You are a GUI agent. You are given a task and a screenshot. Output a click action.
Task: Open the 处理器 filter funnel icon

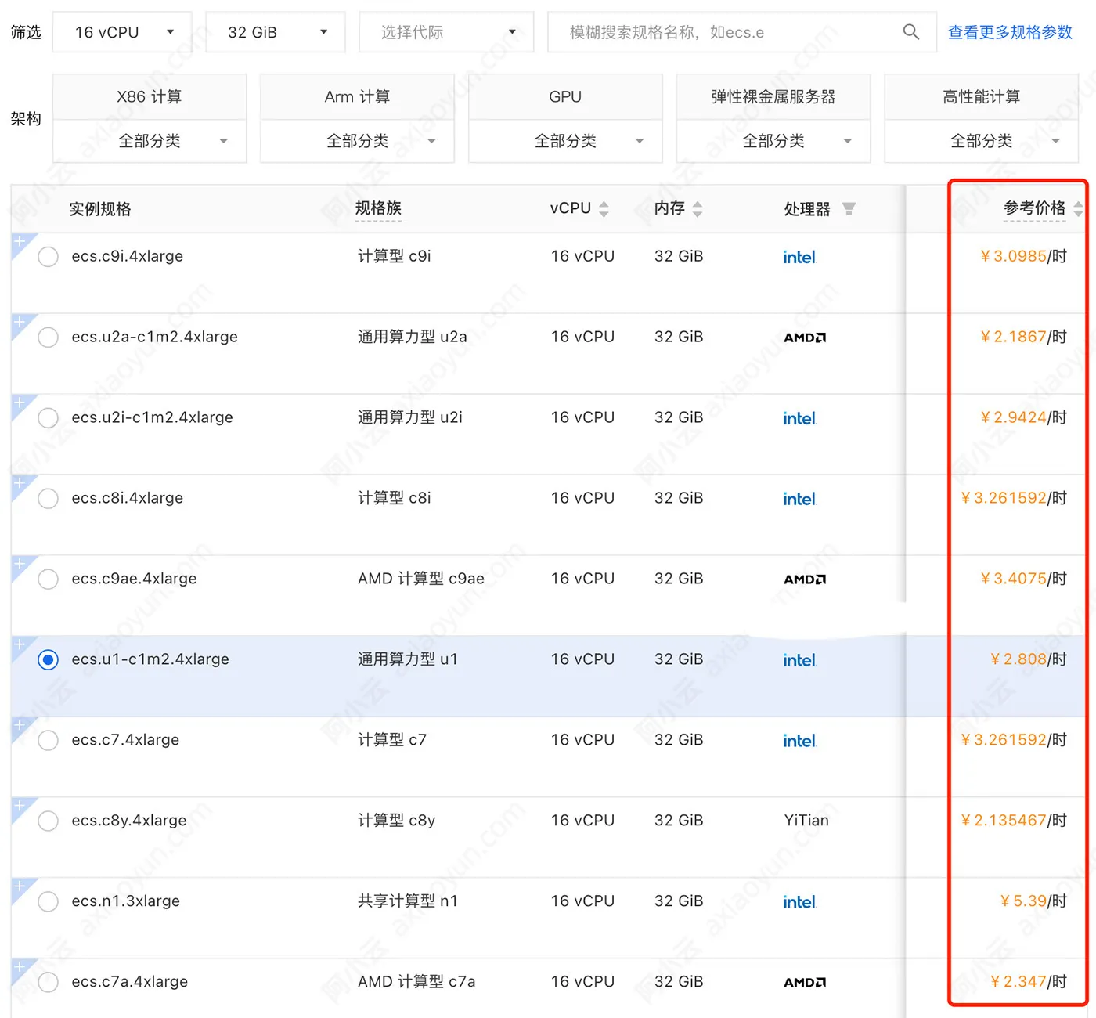[x=849, y=209]
